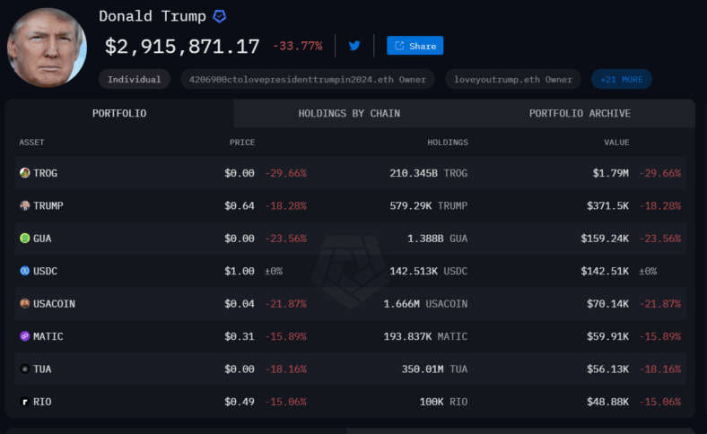The width and height of the screenshot is (707, 434).
Task: Click the TRUMP asset name
Action: coord(48,205)
